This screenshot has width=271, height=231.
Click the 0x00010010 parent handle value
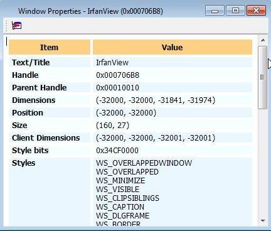(117, 88)
